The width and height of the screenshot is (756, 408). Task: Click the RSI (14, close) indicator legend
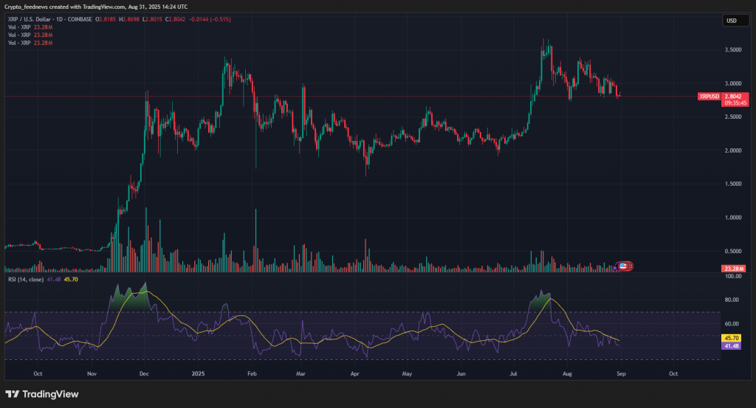click(25, 280)
